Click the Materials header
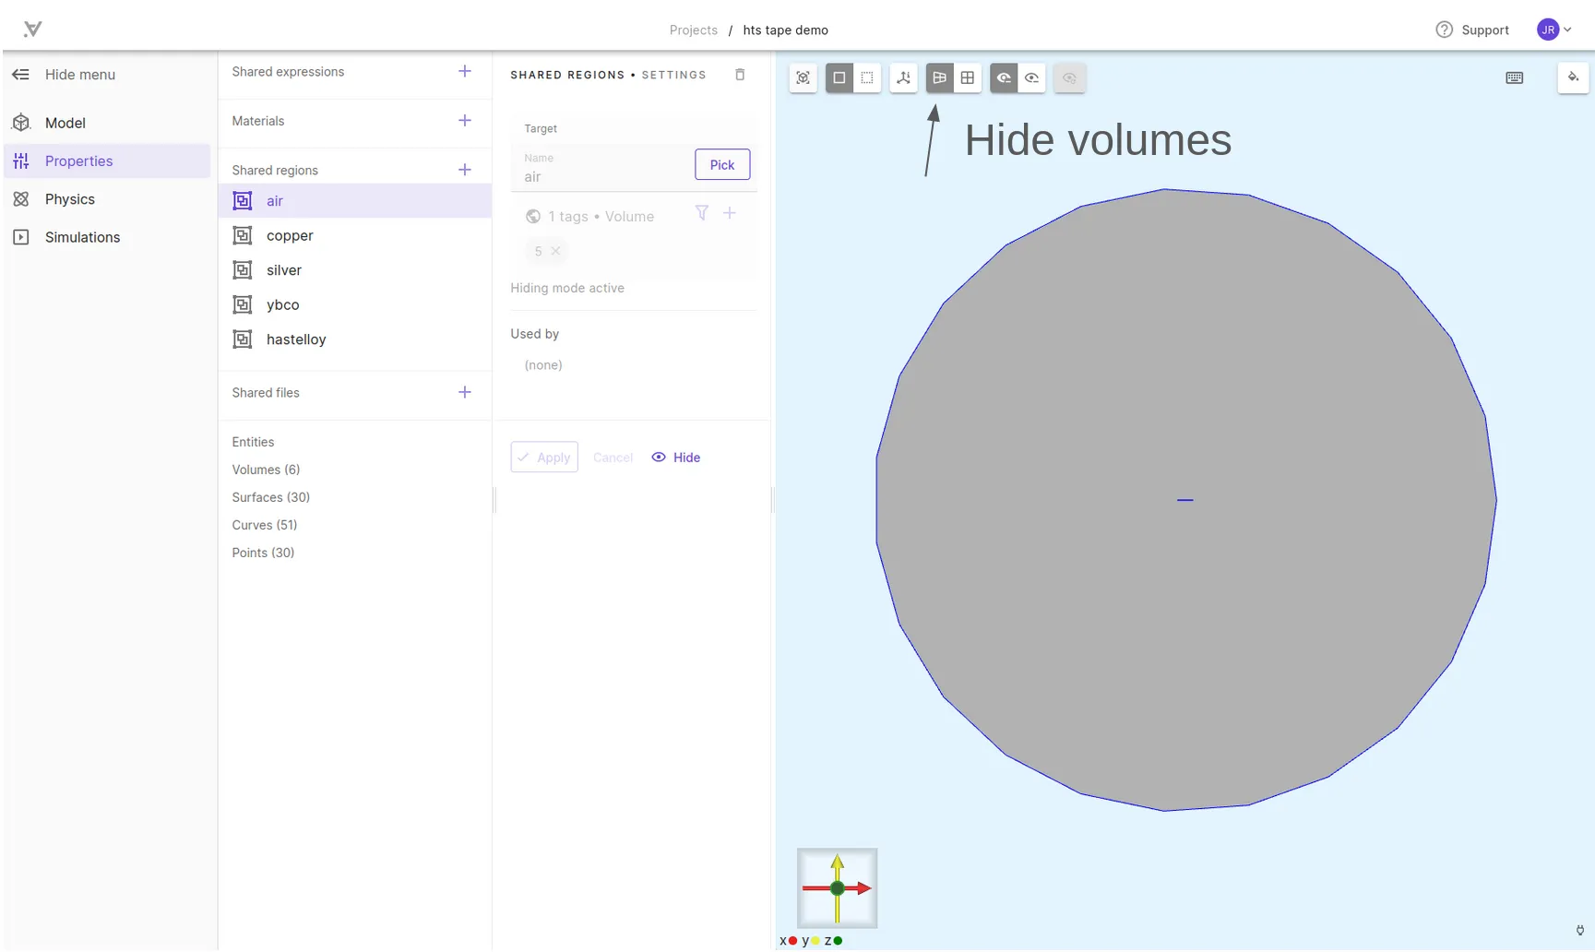The height and width of the screenshot is (952, 1595). [258, 121]
